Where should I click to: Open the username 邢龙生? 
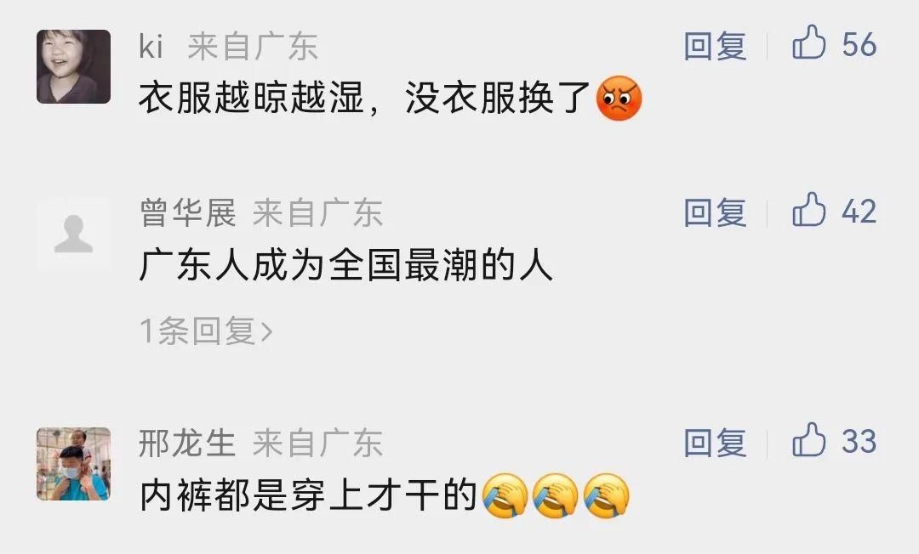coord(187,443)
